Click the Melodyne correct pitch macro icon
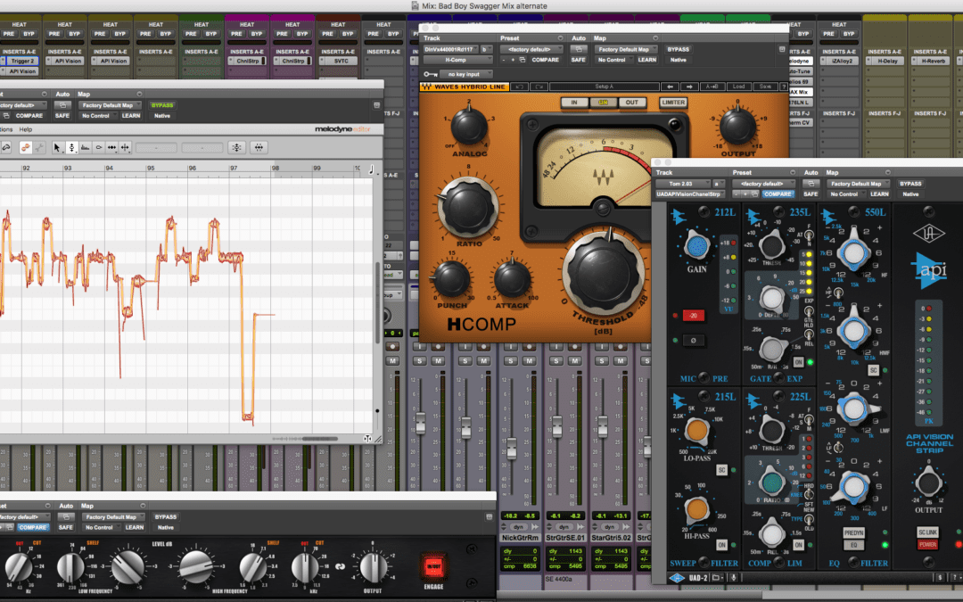 [236, 147]
